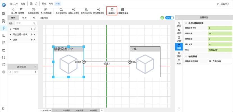Click the lock icon at panel bottom
233x112 pixels.
[x=179, y=109]
